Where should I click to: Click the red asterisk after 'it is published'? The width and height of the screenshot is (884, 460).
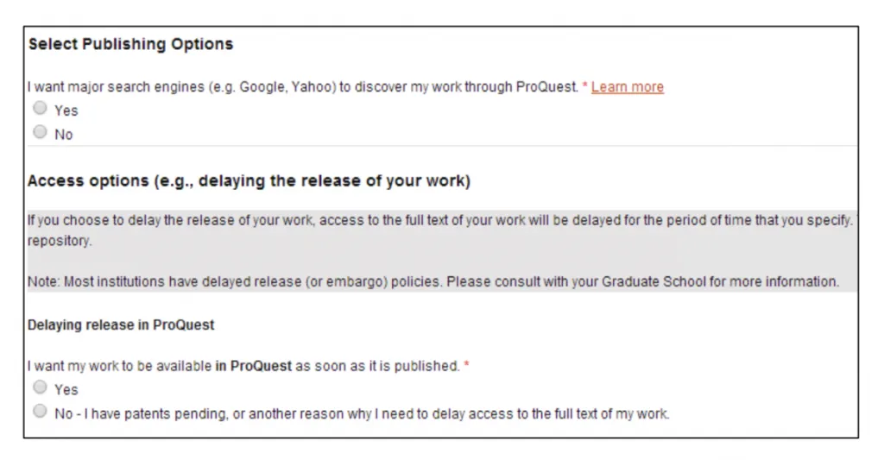pyautogui.click(x=467, y=366)
